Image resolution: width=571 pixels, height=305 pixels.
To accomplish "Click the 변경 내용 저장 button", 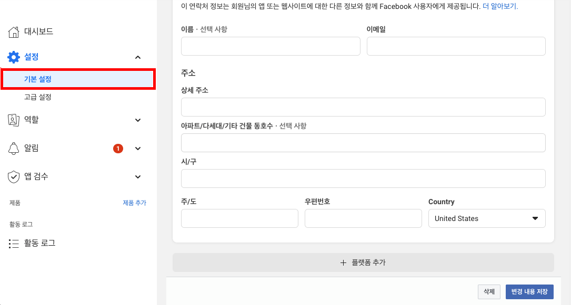I will 529,292.
